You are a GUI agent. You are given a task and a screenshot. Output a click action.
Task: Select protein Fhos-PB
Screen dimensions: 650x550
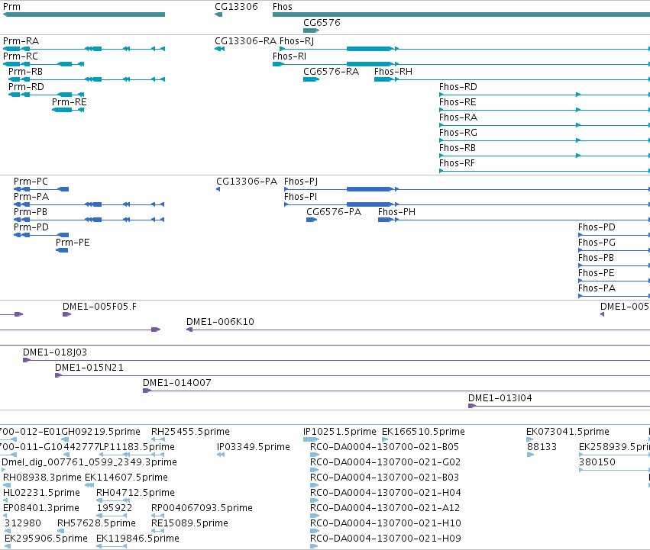point(614,265)
